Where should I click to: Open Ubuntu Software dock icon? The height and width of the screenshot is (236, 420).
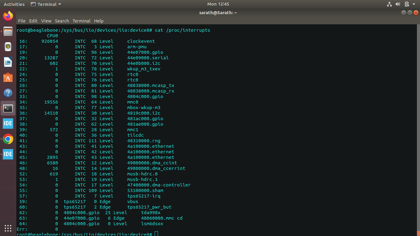click(x=8, y=78)
